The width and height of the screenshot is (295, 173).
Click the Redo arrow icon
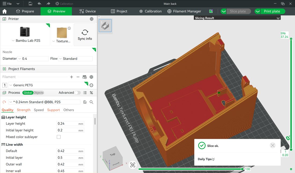[x=48, y=3]
